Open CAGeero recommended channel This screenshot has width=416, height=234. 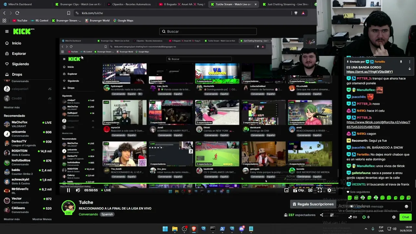[x=28, y=210]
